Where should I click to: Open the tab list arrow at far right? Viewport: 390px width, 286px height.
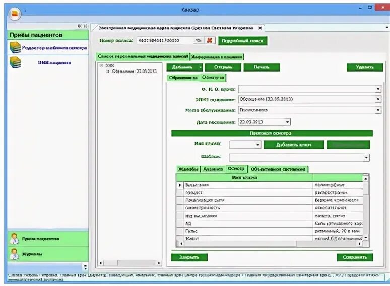(387, 27)
